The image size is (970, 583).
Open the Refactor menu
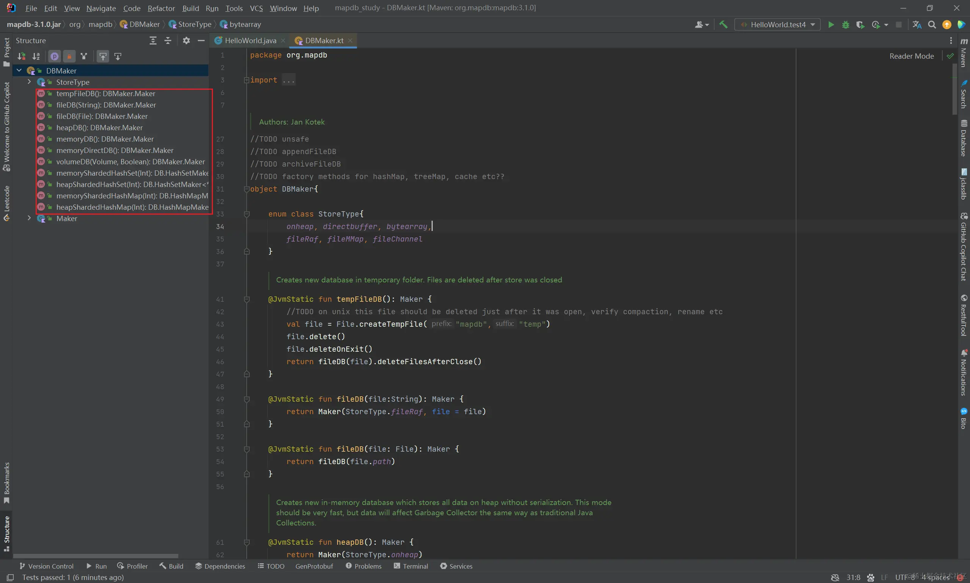coord(161,8)
